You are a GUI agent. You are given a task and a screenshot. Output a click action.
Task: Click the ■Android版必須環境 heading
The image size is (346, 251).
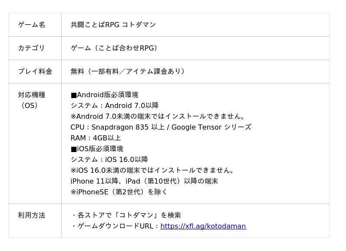tap(104, 95)
